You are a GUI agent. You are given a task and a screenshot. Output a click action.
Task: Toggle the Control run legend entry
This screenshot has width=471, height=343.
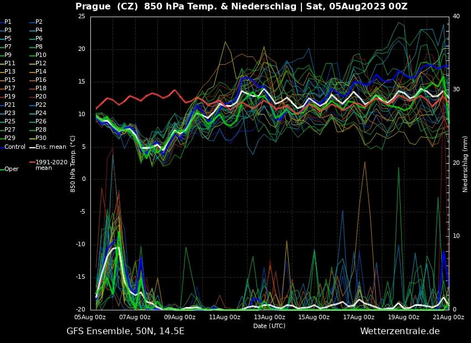click(14, 147)
